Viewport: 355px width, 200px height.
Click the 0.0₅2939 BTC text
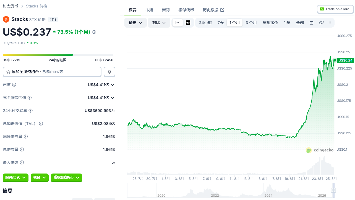pyautogui.click(x=14, y=43)
